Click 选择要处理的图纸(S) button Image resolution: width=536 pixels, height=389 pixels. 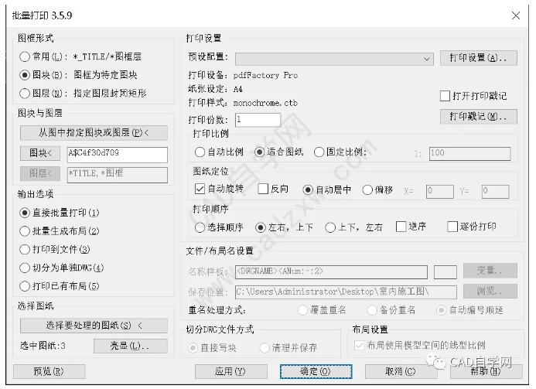(94, 326)
